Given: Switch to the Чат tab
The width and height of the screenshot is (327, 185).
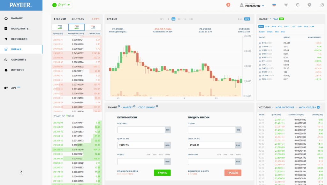Looking at the screenshot, I should pyautogui.click(x=276, y=19).
